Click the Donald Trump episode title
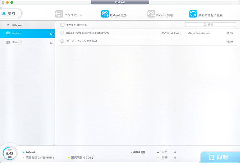Image resolution: width=240 pixels, height=167 pixels. (x=87, y=33)
